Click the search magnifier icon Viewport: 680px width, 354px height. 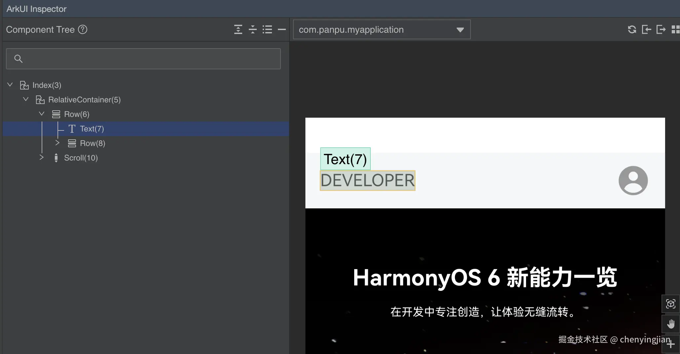(19, 59)
